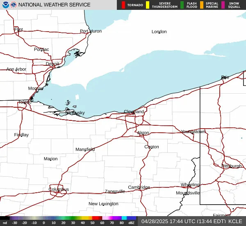Click the Monroe city label

pos(36,88)
